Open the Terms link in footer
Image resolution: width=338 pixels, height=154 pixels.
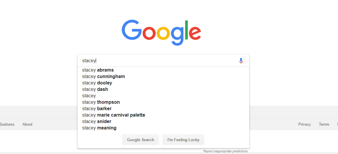point(324,124)
